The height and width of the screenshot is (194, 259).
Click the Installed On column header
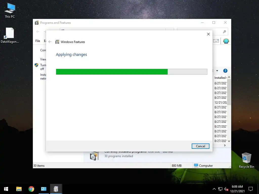pos(220,78)
